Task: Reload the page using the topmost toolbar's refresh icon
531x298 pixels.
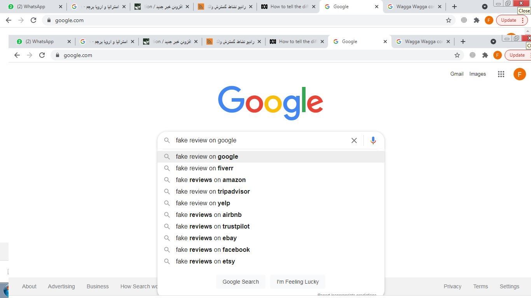Action: pyautogui.click(x=33, y=20)
